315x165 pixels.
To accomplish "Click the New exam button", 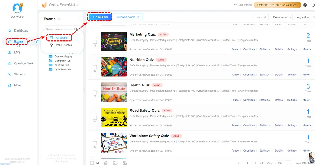I will click(100, 17).
